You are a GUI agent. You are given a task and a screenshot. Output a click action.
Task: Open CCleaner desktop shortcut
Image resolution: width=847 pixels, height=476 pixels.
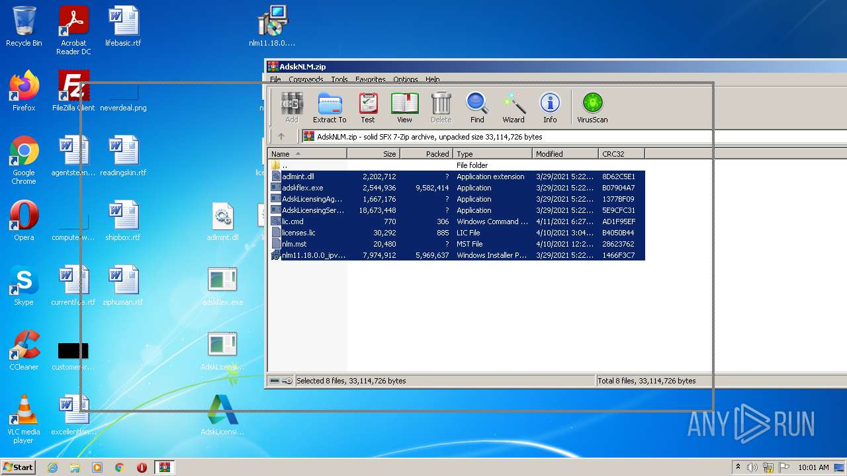[24, 350]
